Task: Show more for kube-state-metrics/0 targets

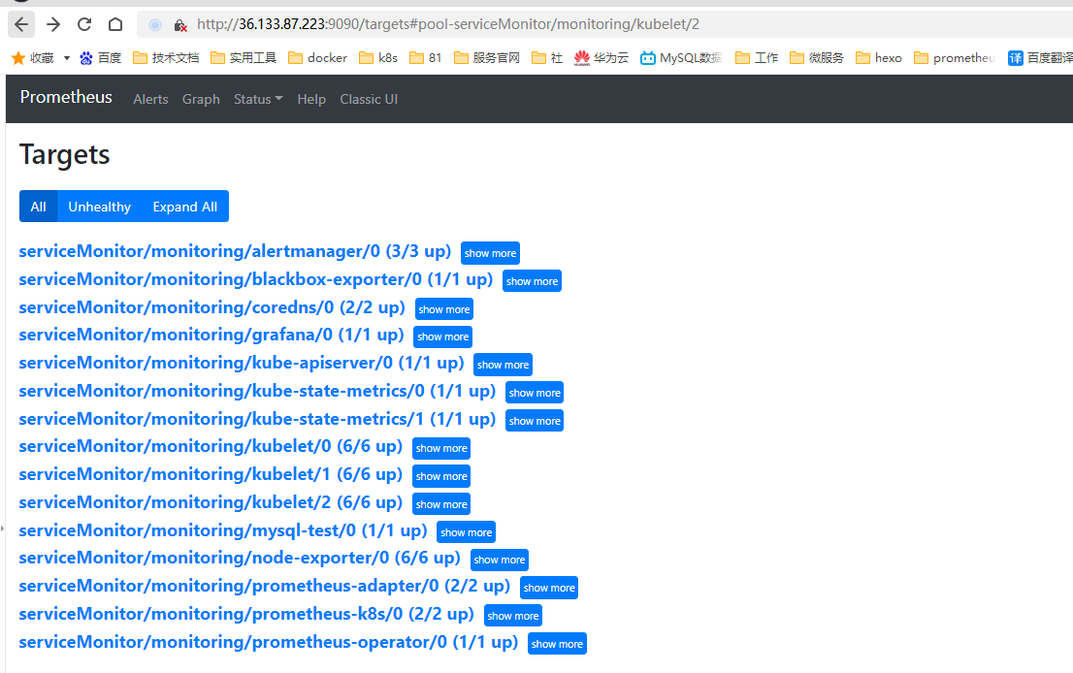Action: (535, 393)
